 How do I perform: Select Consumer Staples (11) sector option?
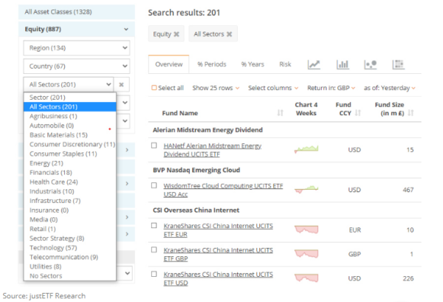tap(70, 154)
